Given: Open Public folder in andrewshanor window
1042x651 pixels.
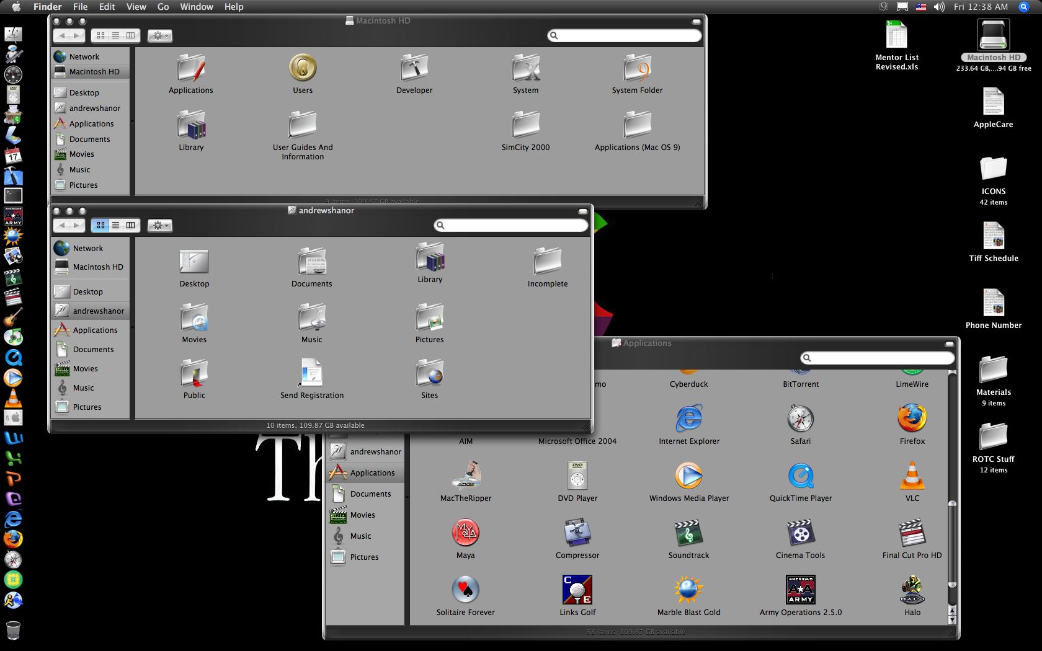Looking at the screenshot, I should 194,373.
